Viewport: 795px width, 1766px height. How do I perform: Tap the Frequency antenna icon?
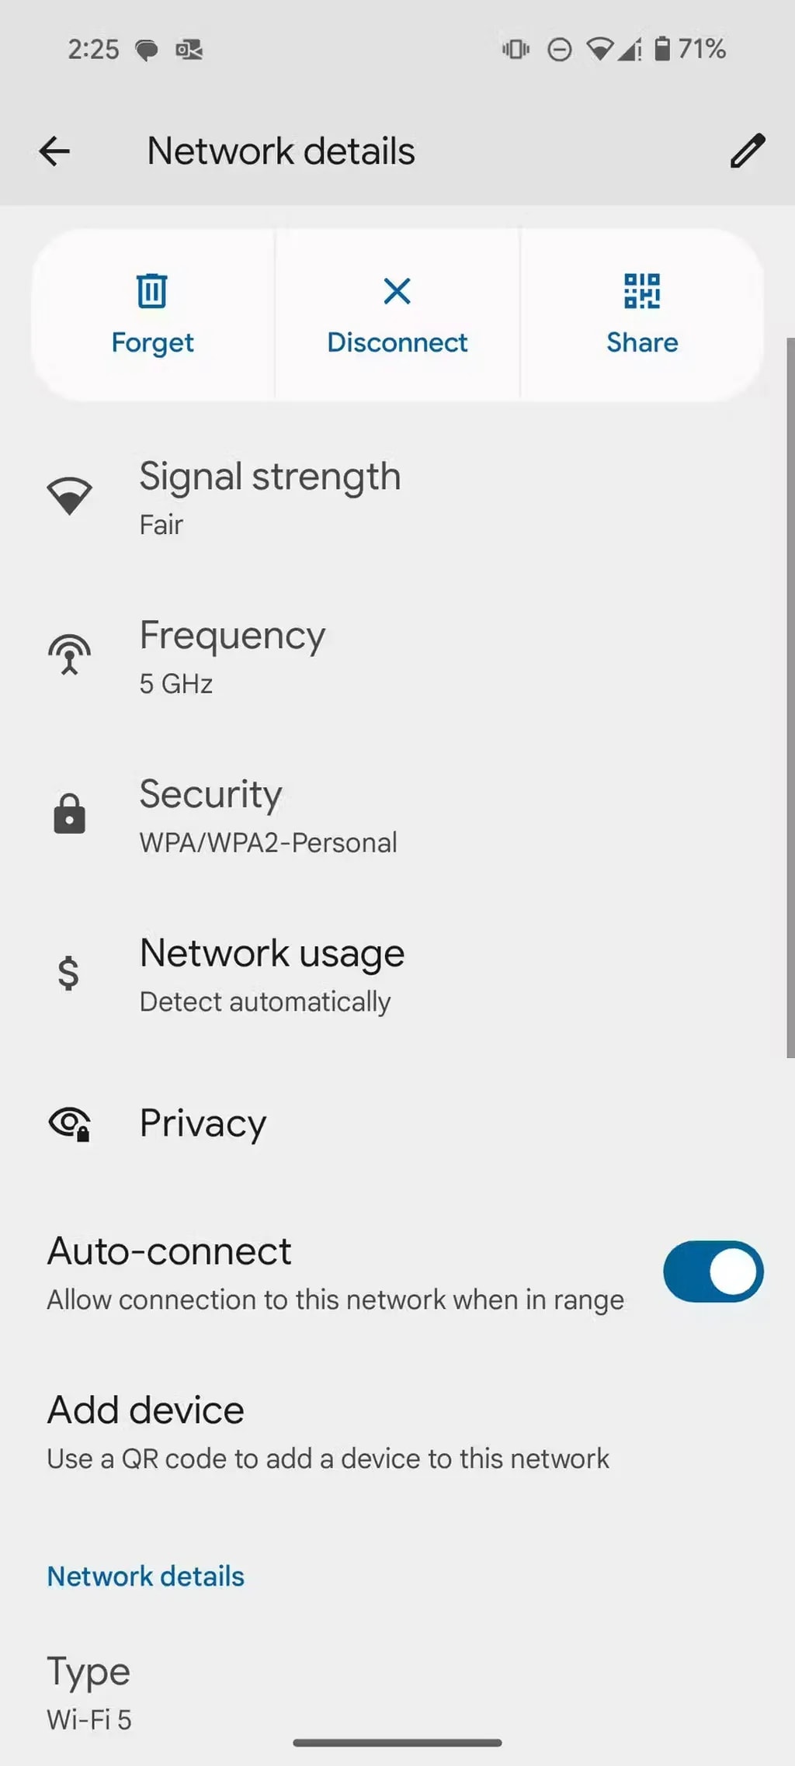[70, 655]
